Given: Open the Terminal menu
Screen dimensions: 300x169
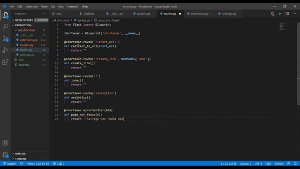Looking at the screenshot, I should coord(73,6).
